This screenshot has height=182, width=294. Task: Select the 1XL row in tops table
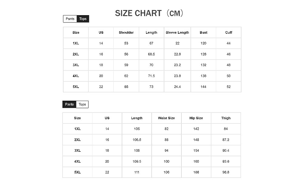152,43
